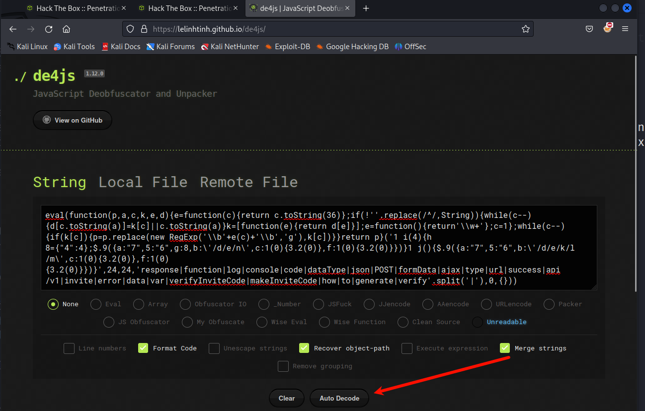
Task: Click the uBlock extension icon in toolbar
Action: (608, 28)
